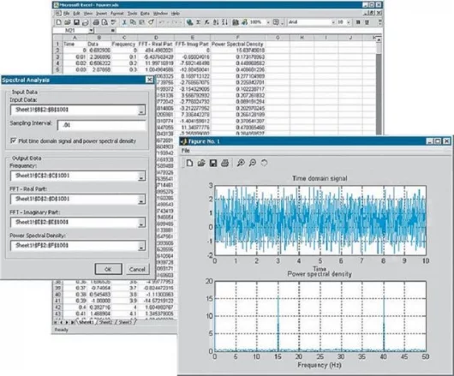Viewport: 454px width, 376px height.
Task: Click Save icon in Excel toolbar
Action: [x=76, y=22]
